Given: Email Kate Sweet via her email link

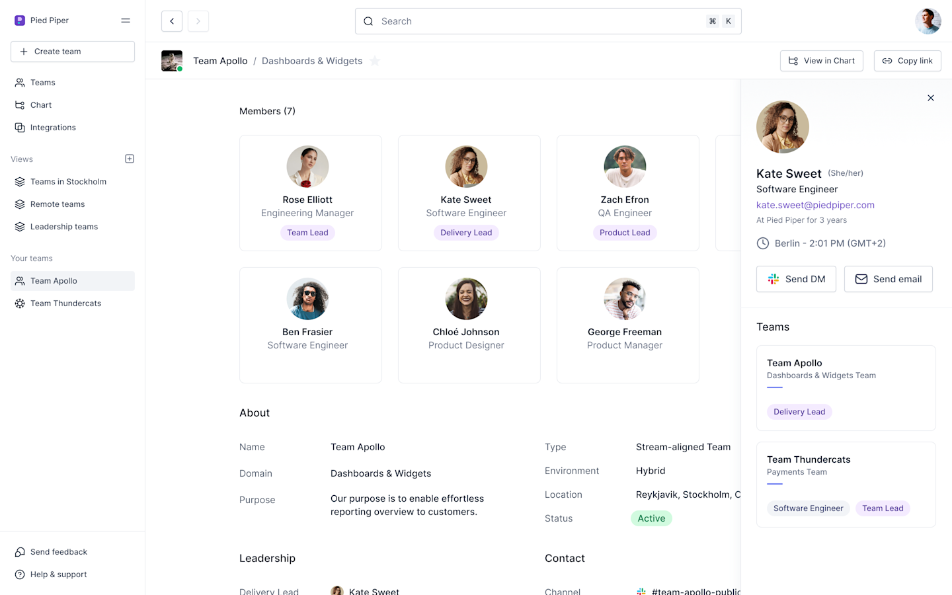Looking at the screenshot, I should tap(815, 205).
